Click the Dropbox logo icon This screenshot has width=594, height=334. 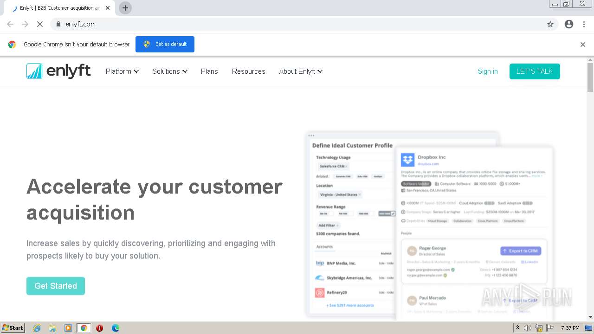coord(407,160)
